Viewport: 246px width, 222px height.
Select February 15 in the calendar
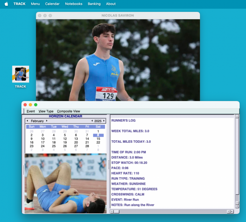[98, 139]
